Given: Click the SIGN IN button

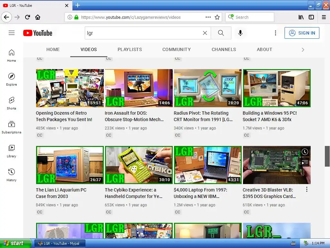Looking at the screenshot, I should 302,33.
